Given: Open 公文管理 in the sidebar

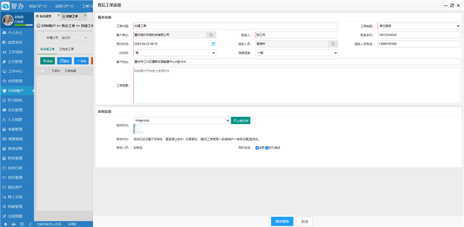Looking at the screenshot, I should click(17, 62).
